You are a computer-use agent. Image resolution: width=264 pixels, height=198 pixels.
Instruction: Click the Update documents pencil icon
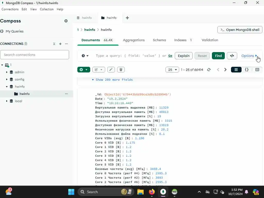pyautogui.click(x=111, y=70)
